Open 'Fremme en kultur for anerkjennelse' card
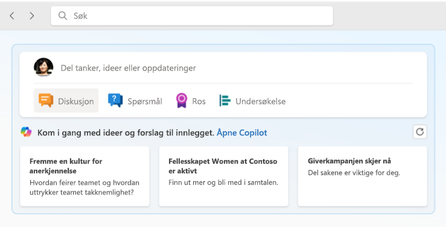Viewport: 446px width, 227px height. tap(84, 176)
